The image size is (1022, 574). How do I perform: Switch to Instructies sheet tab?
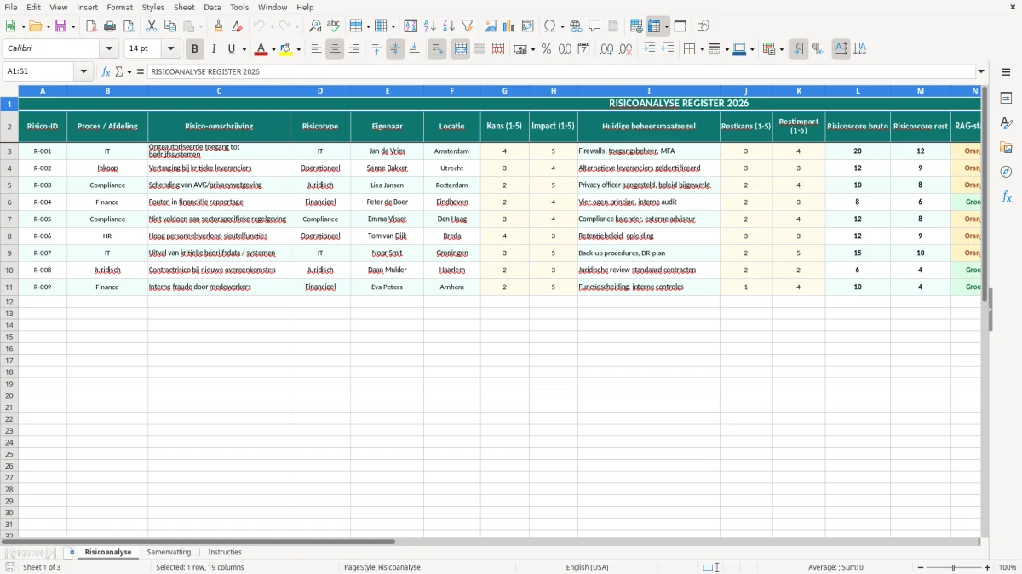[x=225, y=552]
